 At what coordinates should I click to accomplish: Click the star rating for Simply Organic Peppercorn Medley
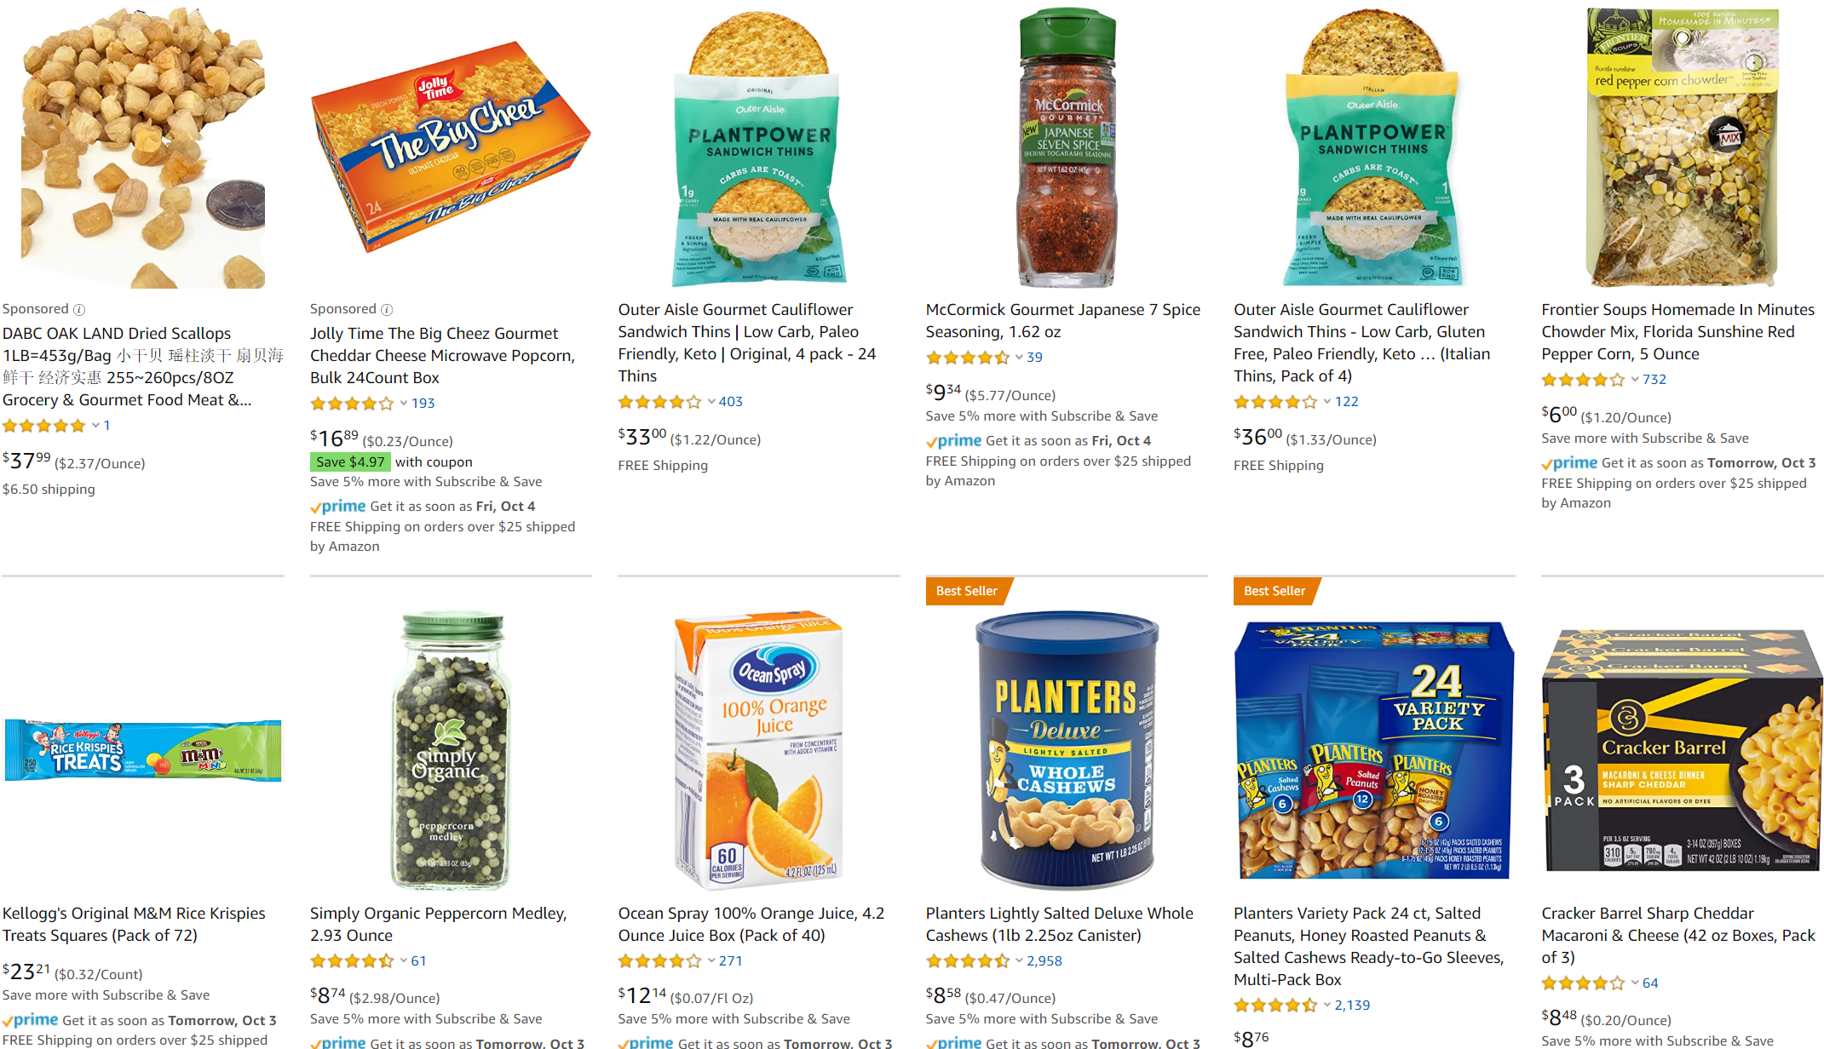[x=351, y=961]
